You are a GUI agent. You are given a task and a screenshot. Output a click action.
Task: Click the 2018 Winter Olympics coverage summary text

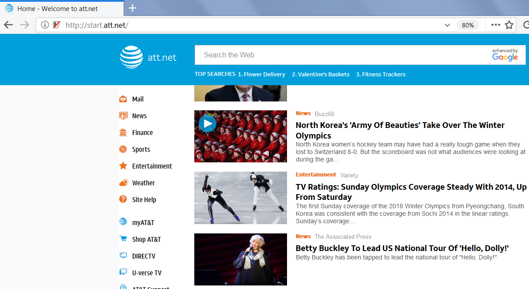(x=410, y=214)
